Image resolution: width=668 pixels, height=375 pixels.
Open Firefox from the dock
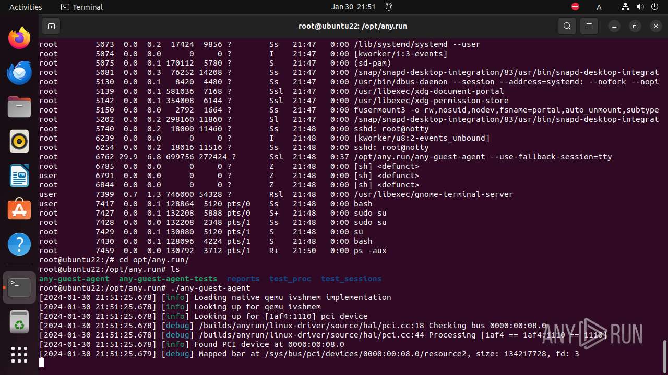click(19, 38)
